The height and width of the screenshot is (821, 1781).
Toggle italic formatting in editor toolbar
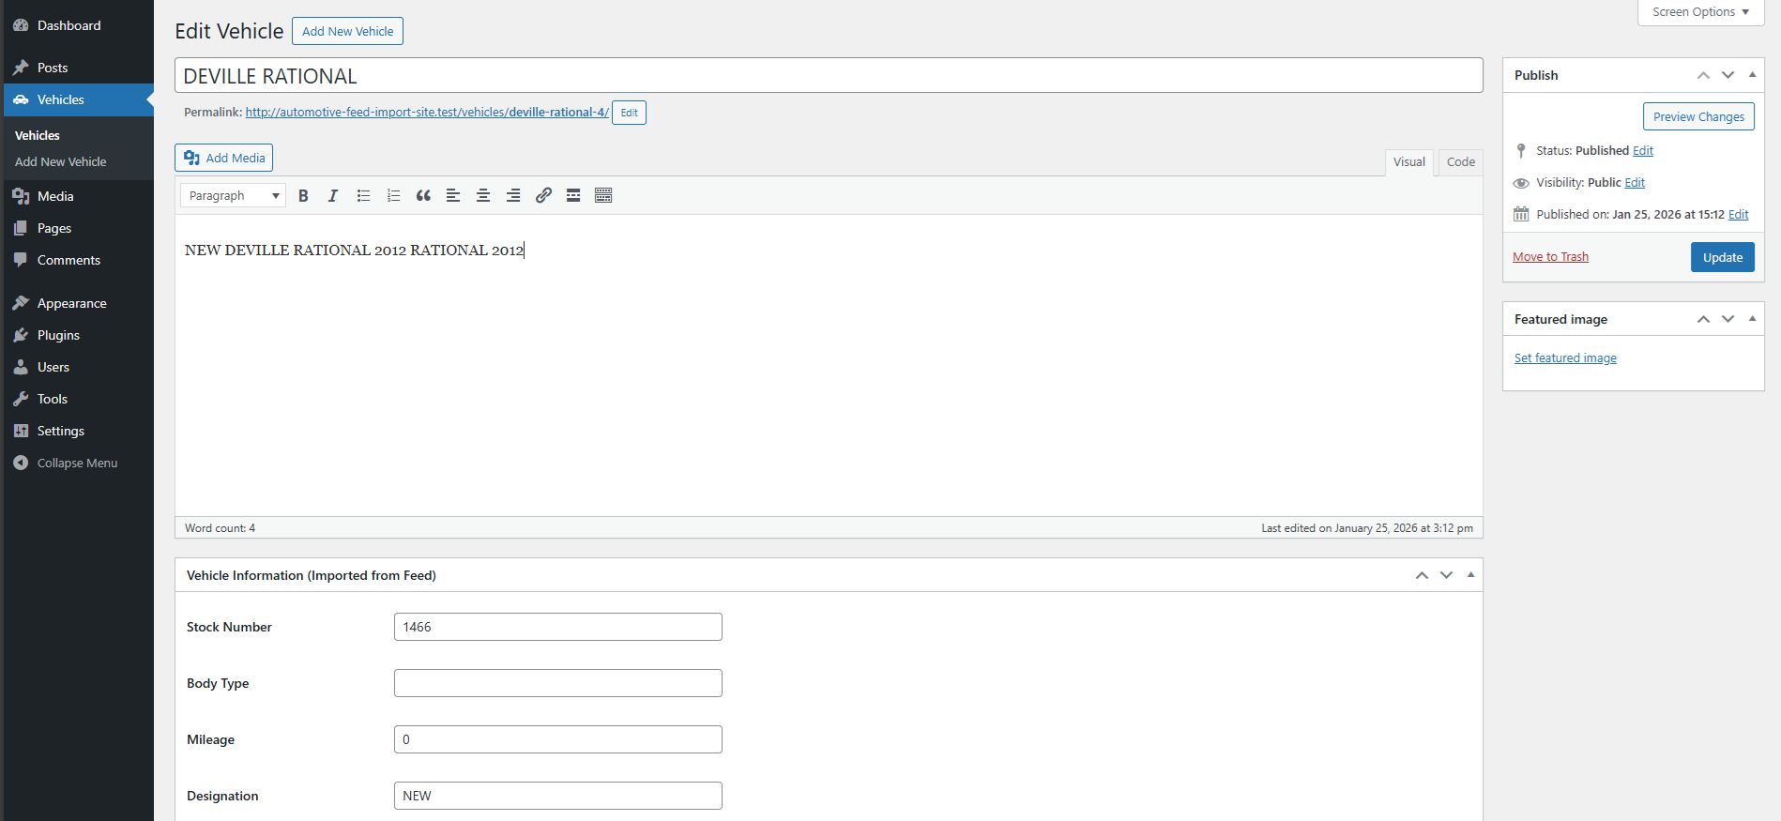point(333,195)
